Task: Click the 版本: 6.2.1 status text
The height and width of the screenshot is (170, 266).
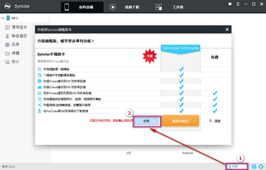Action: 9,166
